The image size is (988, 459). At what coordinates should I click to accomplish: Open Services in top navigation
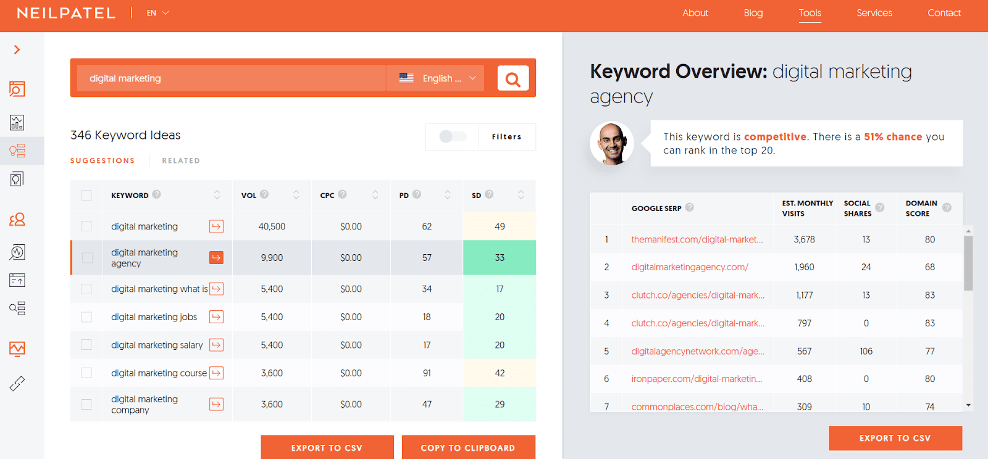[874, 13]
